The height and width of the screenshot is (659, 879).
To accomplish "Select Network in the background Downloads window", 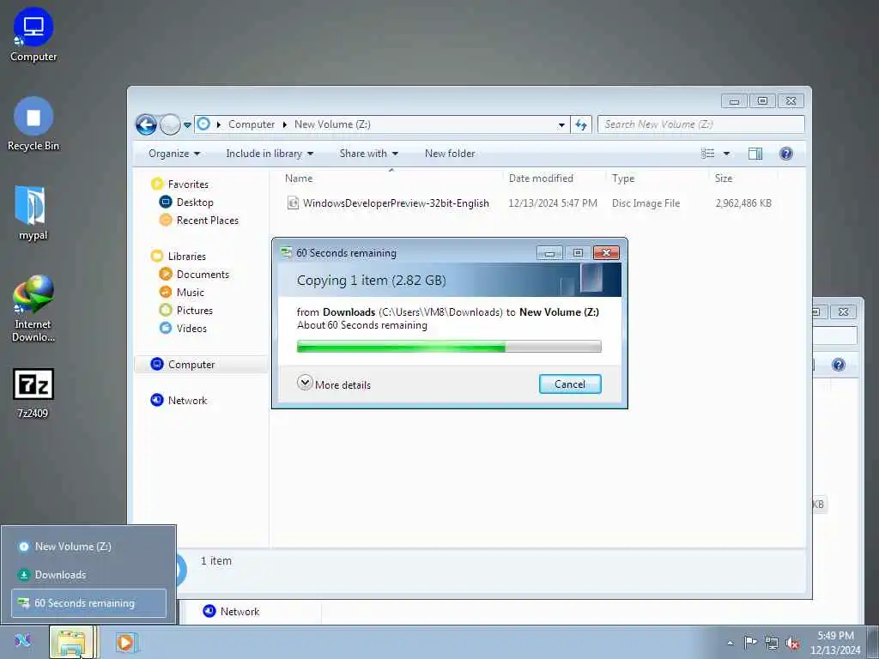I will pos(232,611).
